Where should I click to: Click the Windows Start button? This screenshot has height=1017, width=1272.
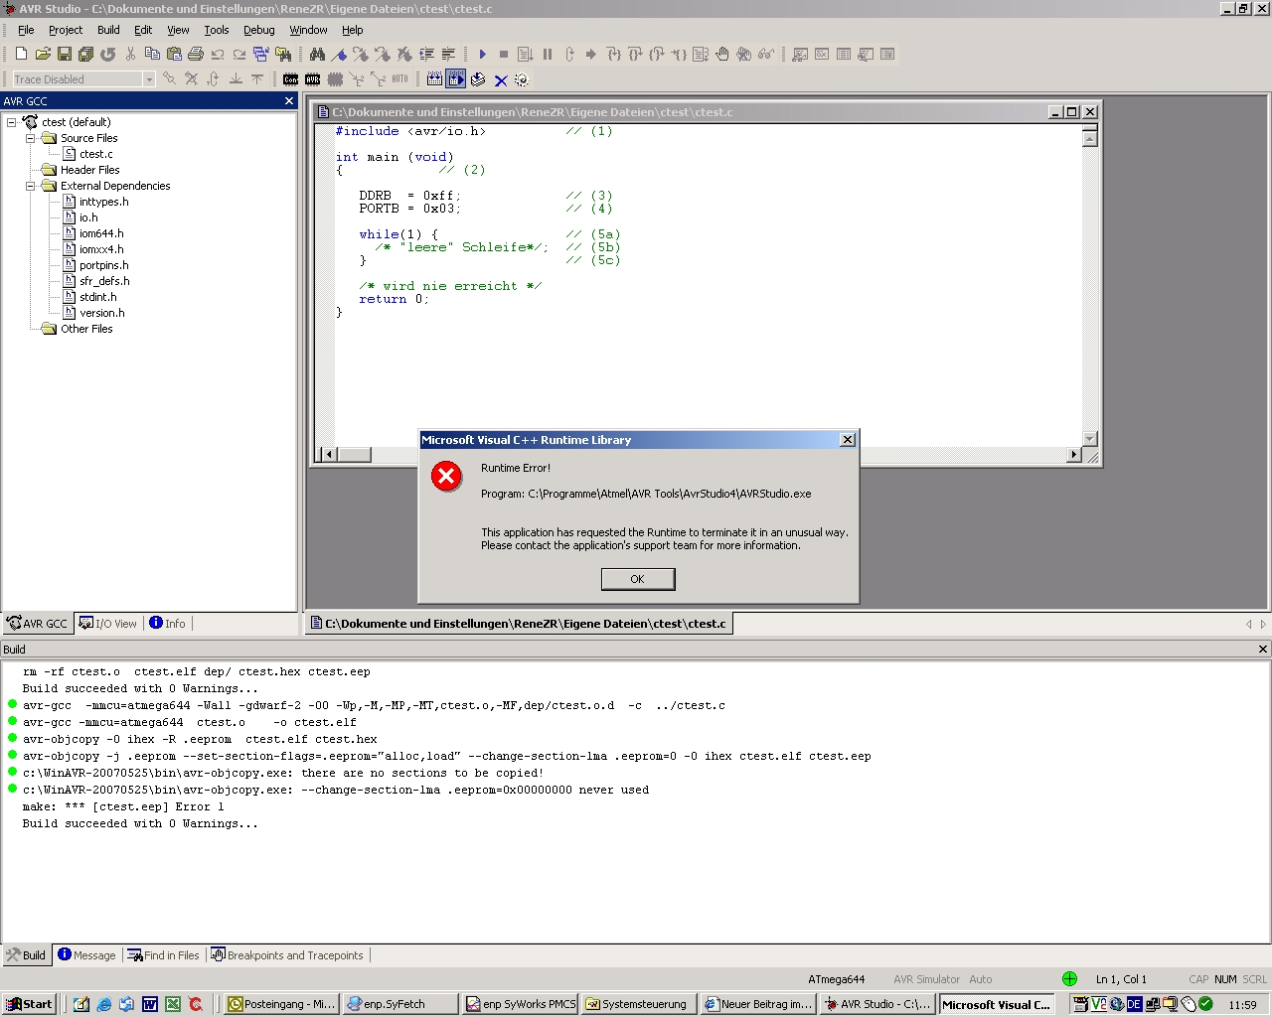29,1004
